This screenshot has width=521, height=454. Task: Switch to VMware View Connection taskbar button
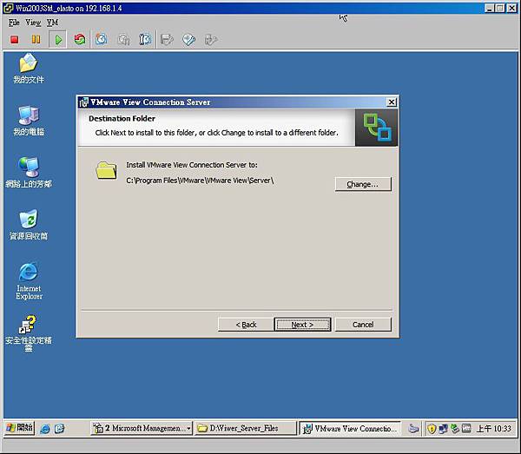pos(350,428)
